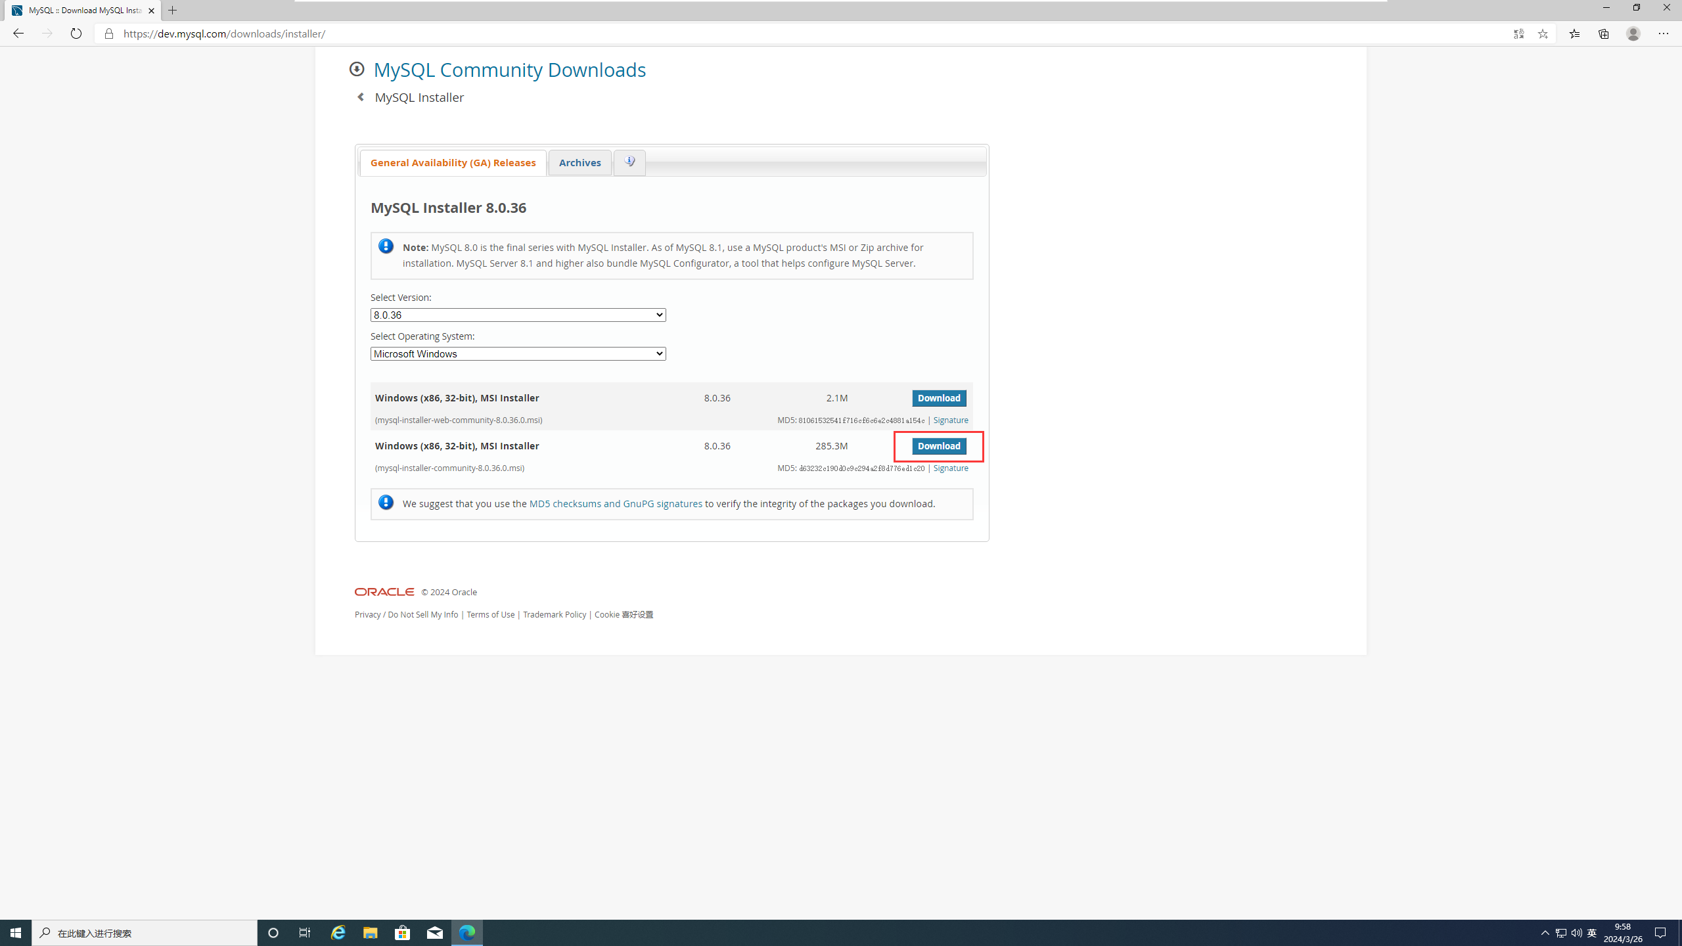The image size is (1682, 946).
Task: Click the back chevron next to MySQL Installer
Action: pyautogui.click(x=361, y=97)
